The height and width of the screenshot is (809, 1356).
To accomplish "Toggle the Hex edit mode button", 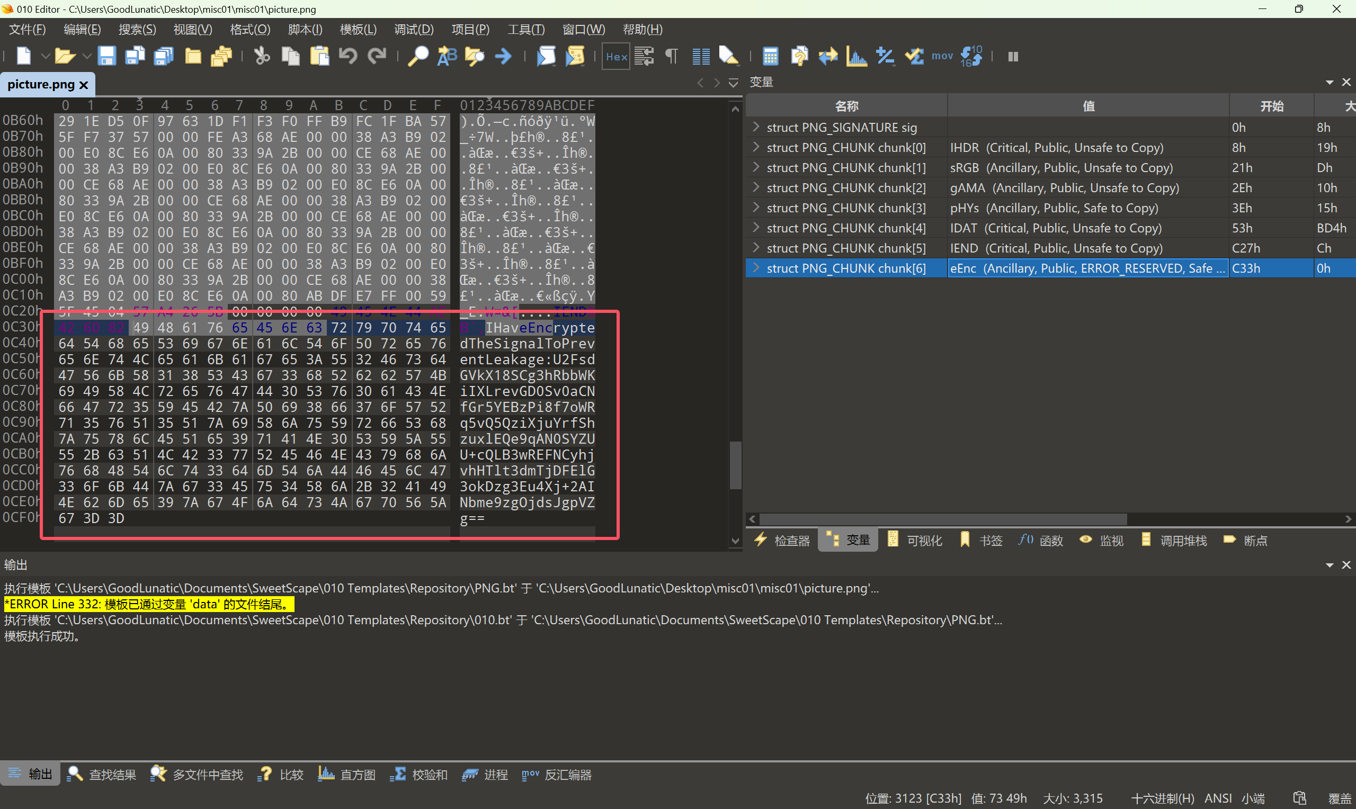I will (x=616, y=56).
